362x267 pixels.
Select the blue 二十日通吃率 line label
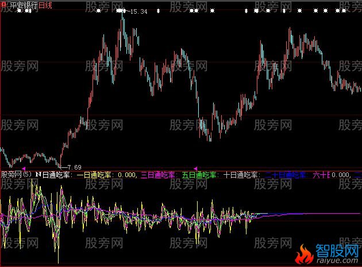click(x=285, y=175)
